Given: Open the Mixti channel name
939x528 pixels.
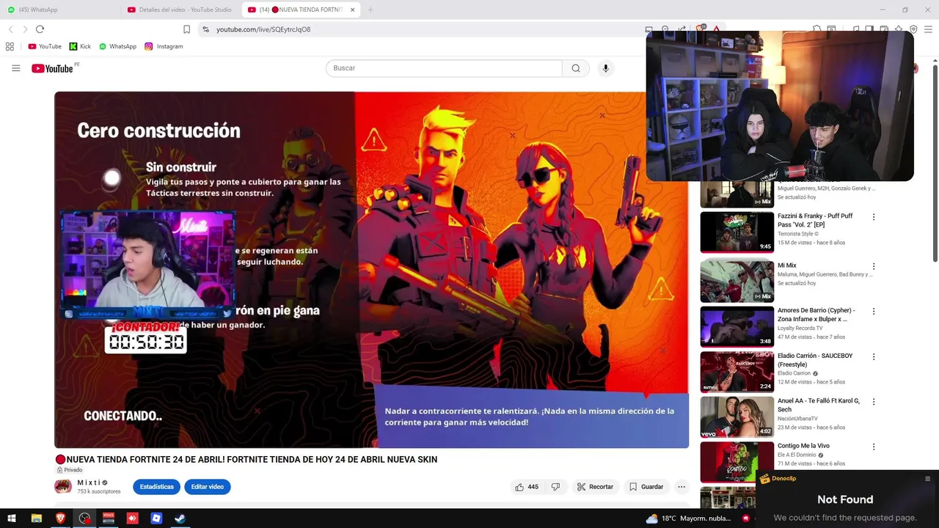Looking at the screenshot, I should (x=89, y=483).
